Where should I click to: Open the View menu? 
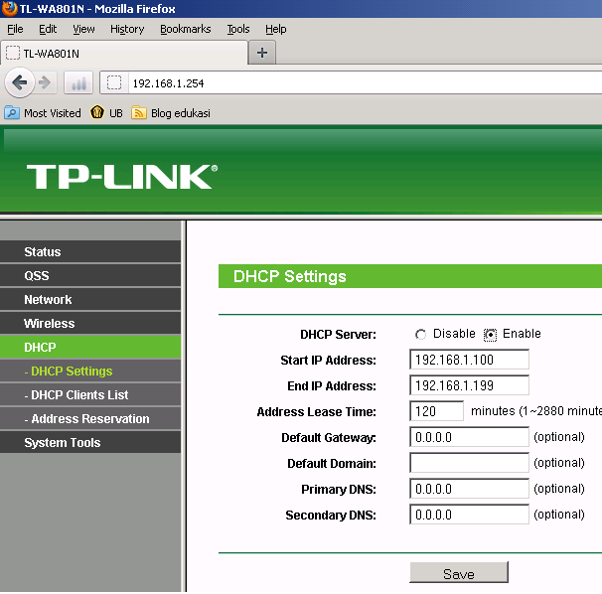point(83,29)
